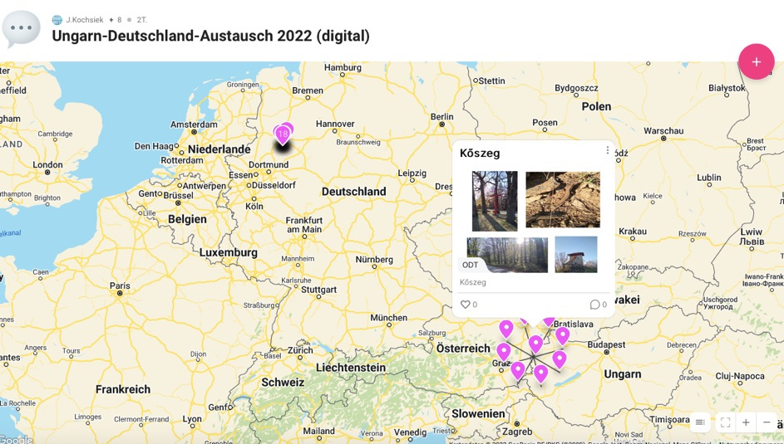Open J.Kochsiek author profile link
The width and height of the screenshot is (784, 444).
coord(84,20)
